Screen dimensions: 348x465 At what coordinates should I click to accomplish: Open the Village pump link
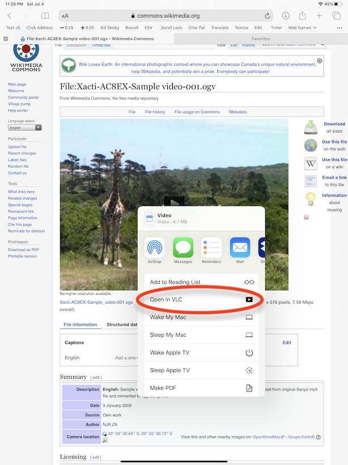pyautogui.click(x=19, y=104)
